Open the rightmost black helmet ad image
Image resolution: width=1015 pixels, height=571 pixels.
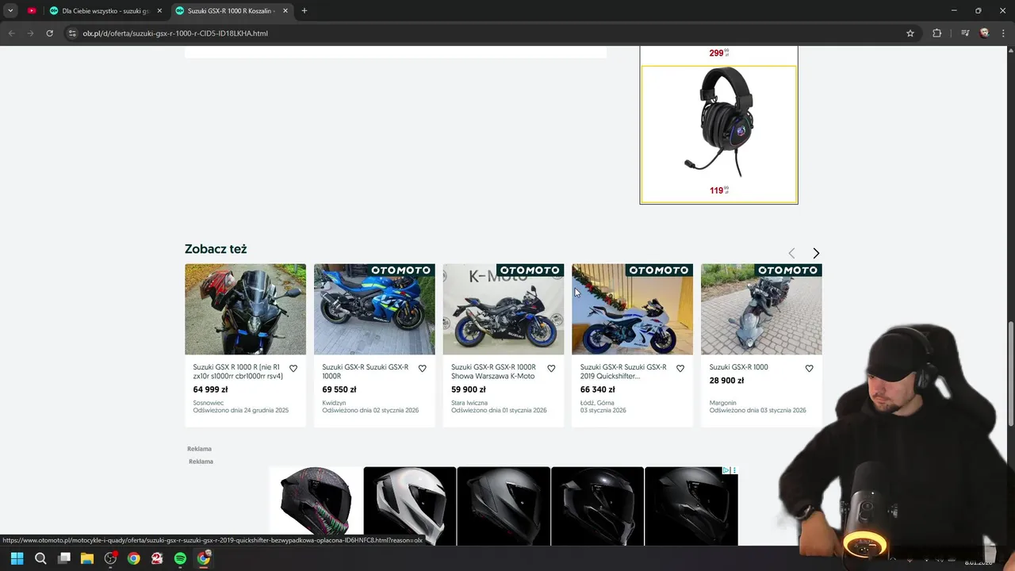[x=691, y=506]
